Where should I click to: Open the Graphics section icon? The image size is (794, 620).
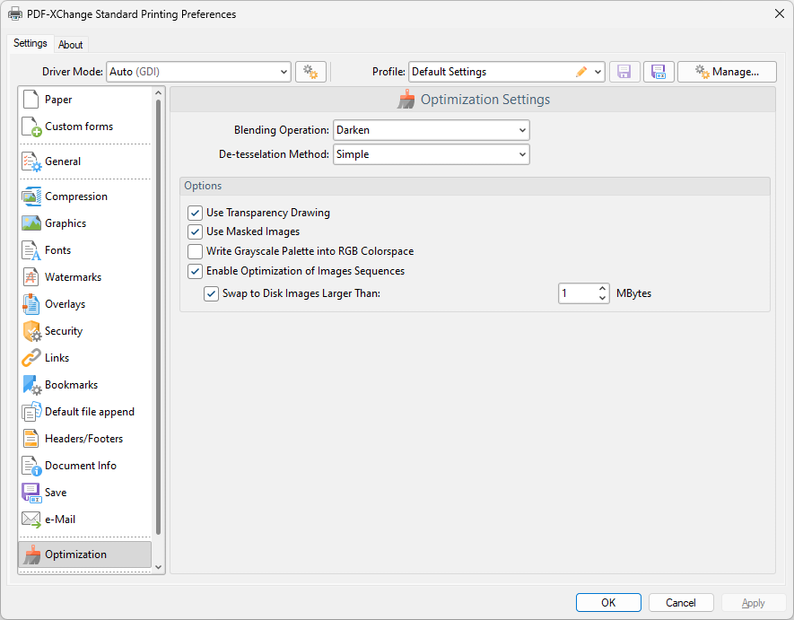coord(31,223)
